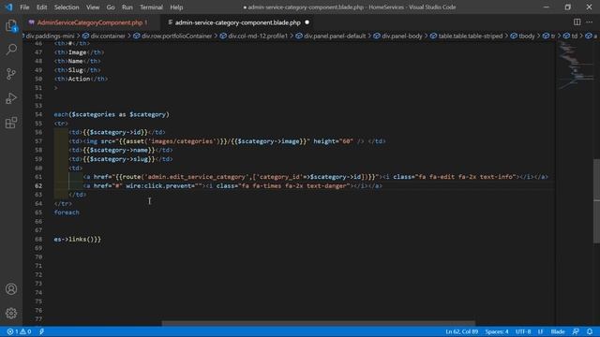
Task: Open the View menu
Action: [93, 7]
